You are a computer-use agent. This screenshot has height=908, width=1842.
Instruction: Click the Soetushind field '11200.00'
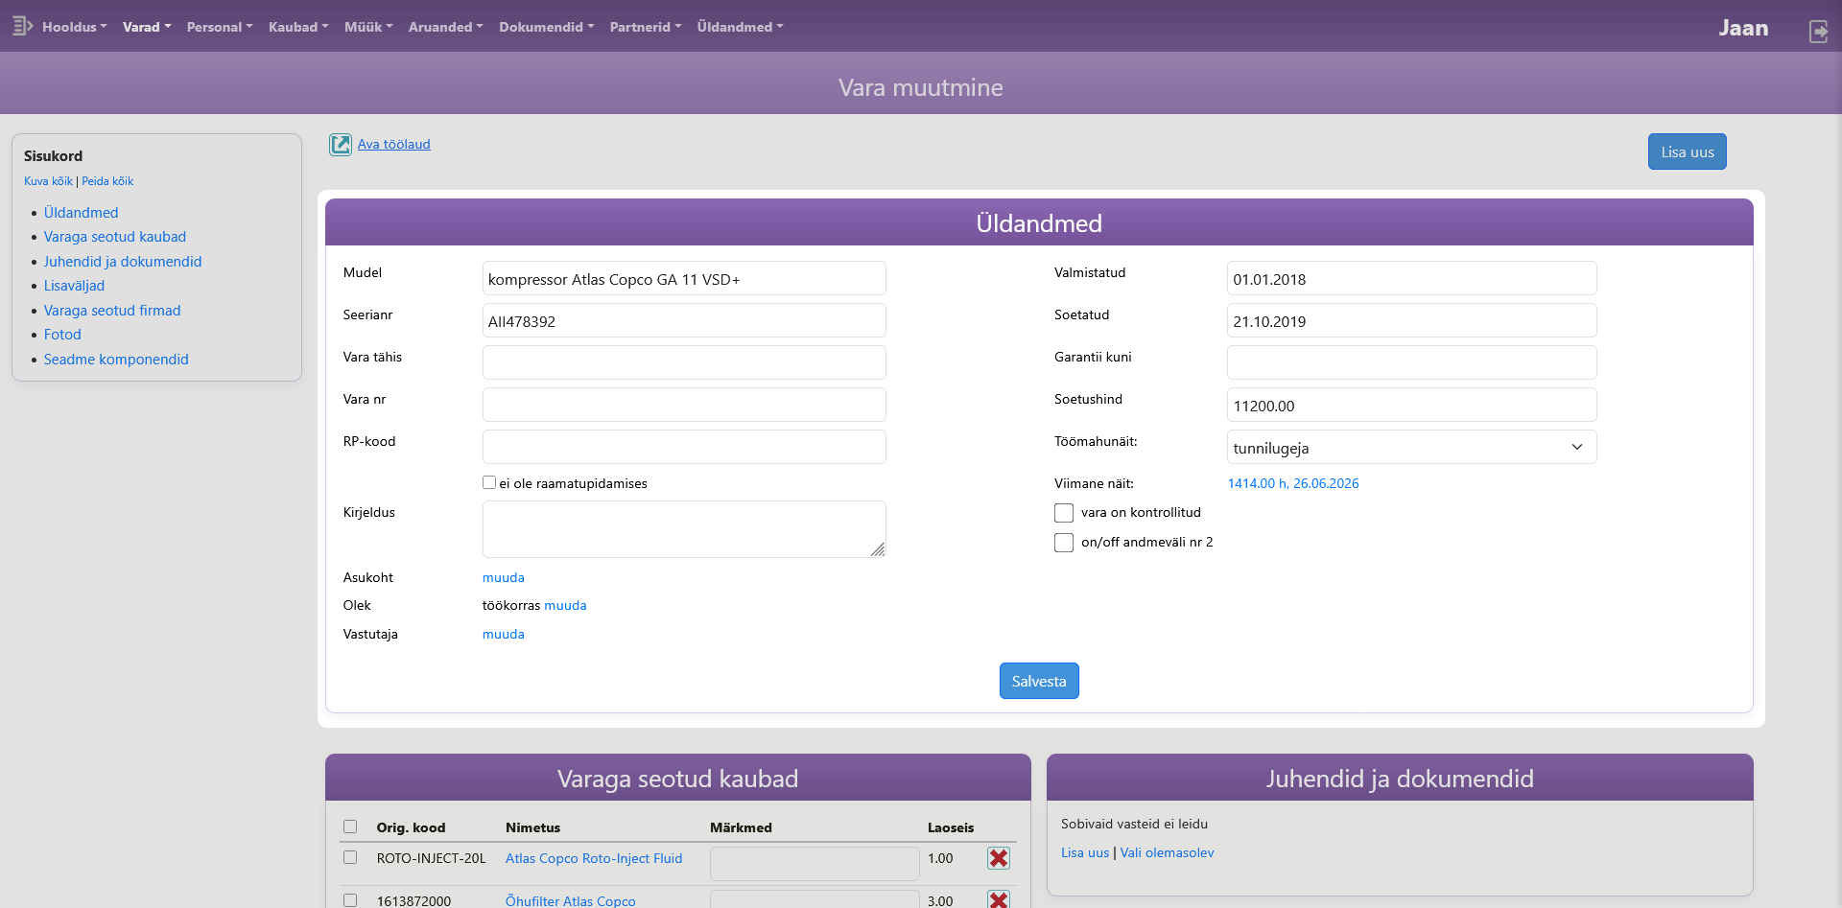coord(1411,405)
